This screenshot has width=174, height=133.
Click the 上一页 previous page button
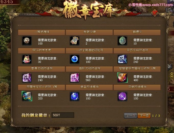coord(131,115)
